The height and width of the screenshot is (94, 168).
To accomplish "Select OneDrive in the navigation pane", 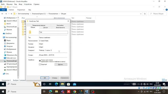I will pyautogui.click(x=8, y=34).
